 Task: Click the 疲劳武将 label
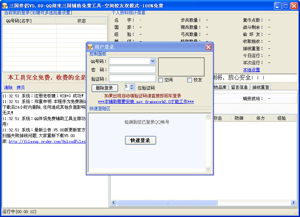point(253,99)
